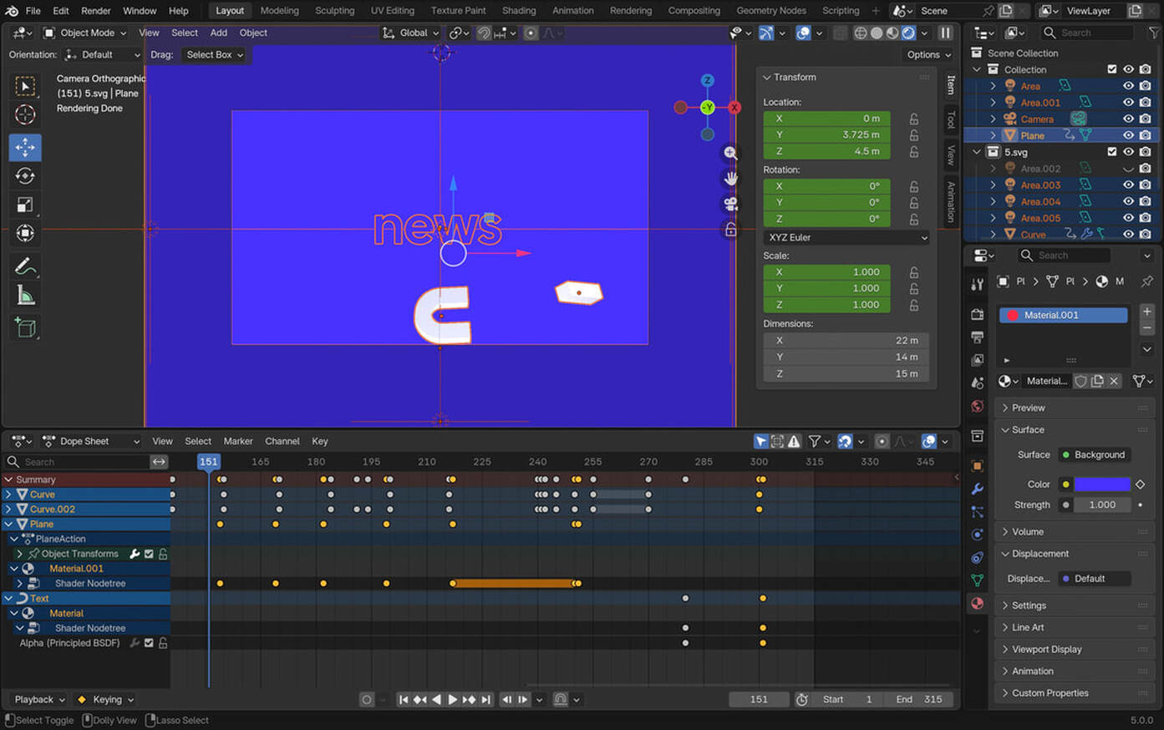The height and width of the screenshot is (730, 1164).
Task: Open the viewport Options button
Action: tap(928, 54)
